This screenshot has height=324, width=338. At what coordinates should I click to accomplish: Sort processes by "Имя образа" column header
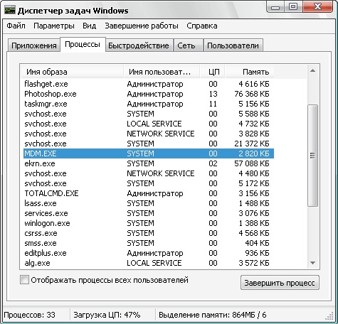click(73, 72)
